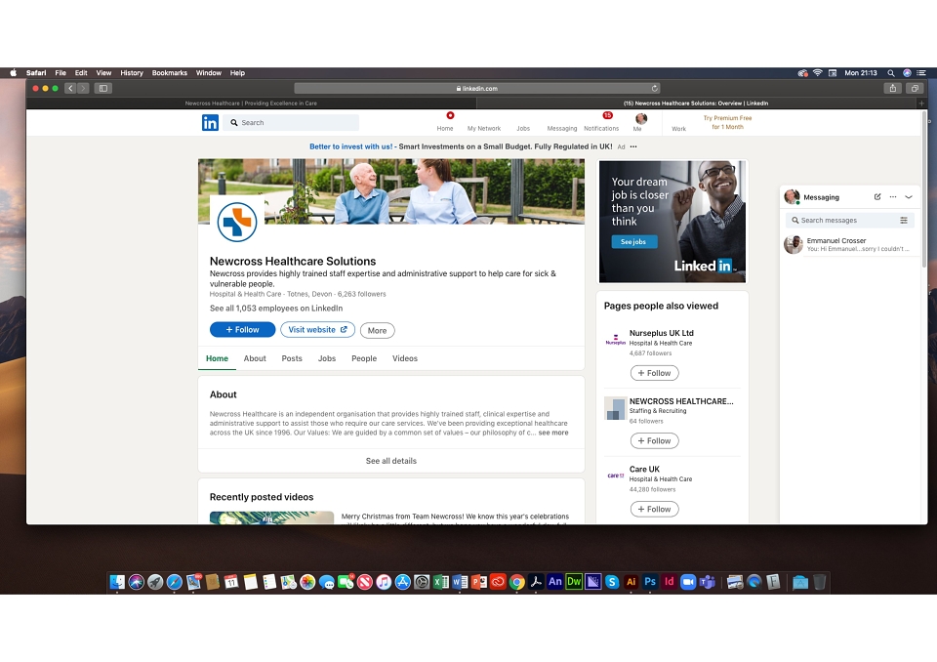Open the People tab

click(x=364, y=358)
